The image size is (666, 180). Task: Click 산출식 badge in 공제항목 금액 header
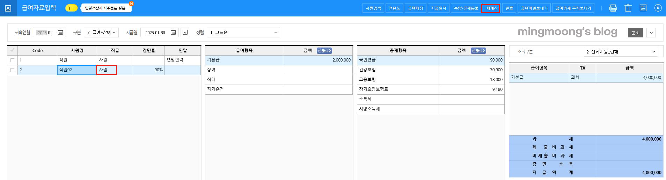pyautogui.click(x=478, y=51)
